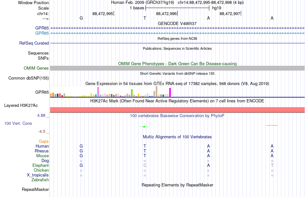Image resolution: width=305 pixels, height=197 pixels.
Task: Click the tall tan GTEx expression bar
Action: (x=156, y=91)
